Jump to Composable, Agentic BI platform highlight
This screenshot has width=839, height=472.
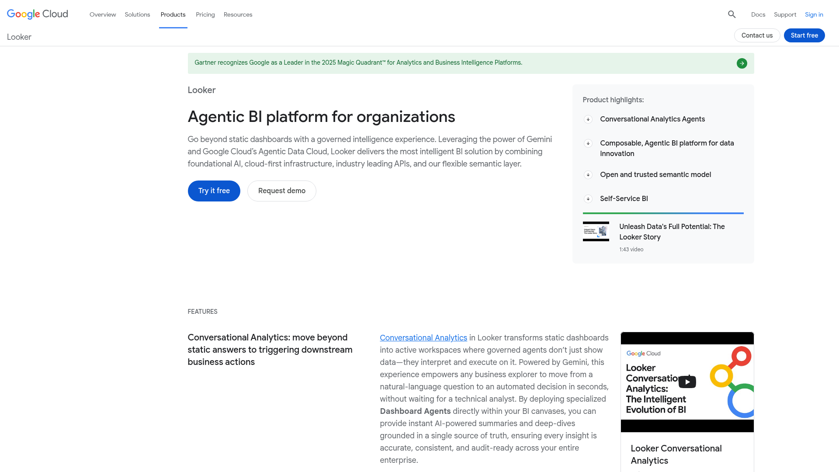click(x=667, y=149)
